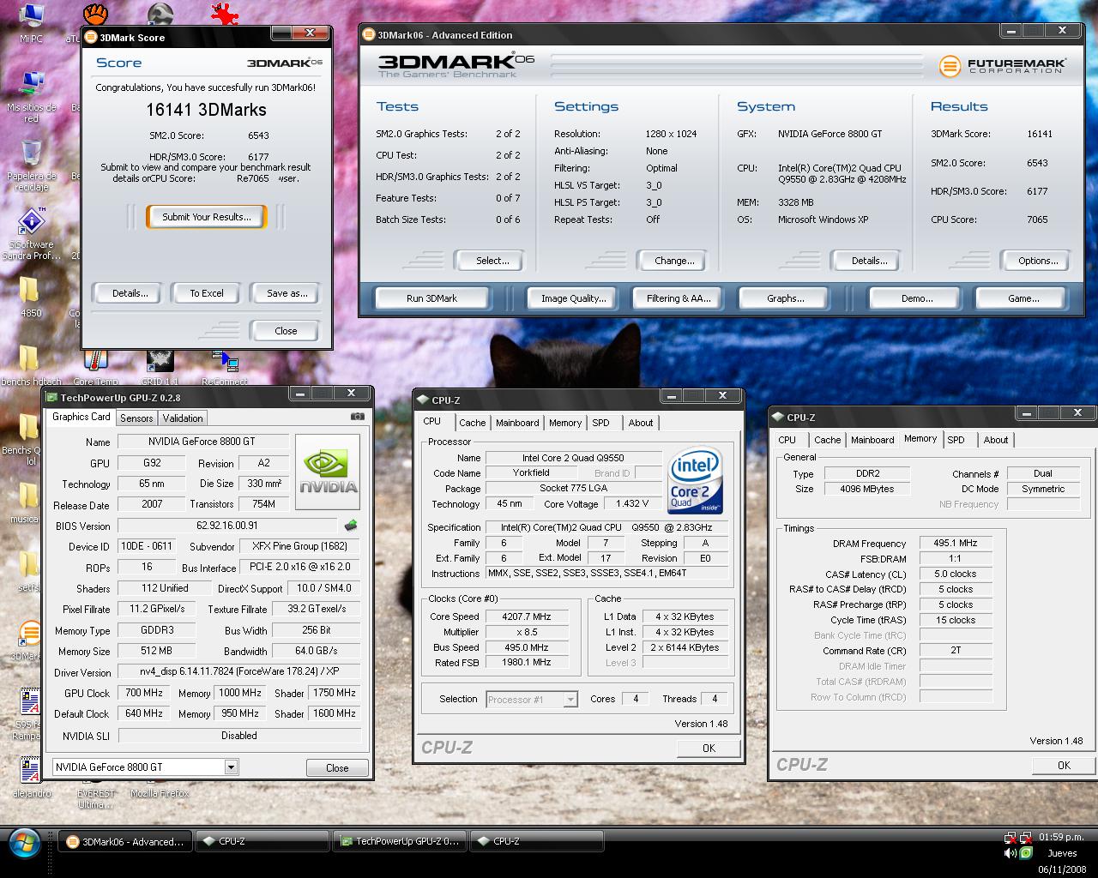1098x878 pixels.
Task: Click the Close button in GPU-Z
Action: coord(337,767)
